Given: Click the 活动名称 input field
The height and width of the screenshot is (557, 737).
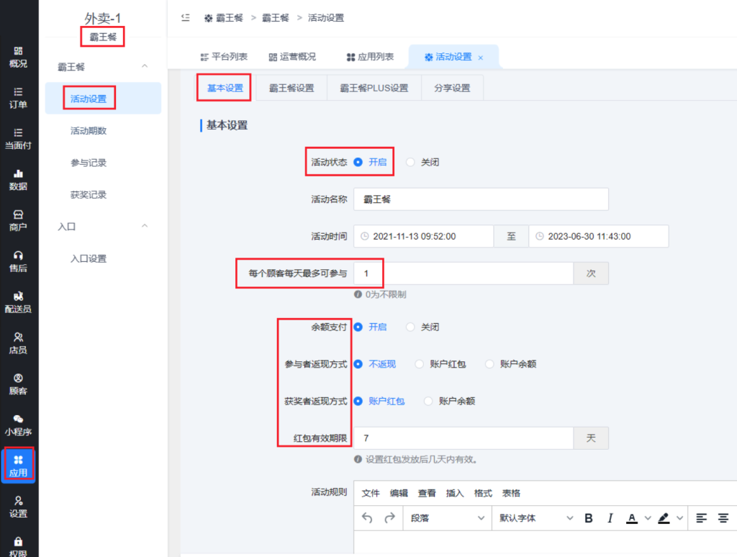Looking at the screenshot, I should [481, 199].
